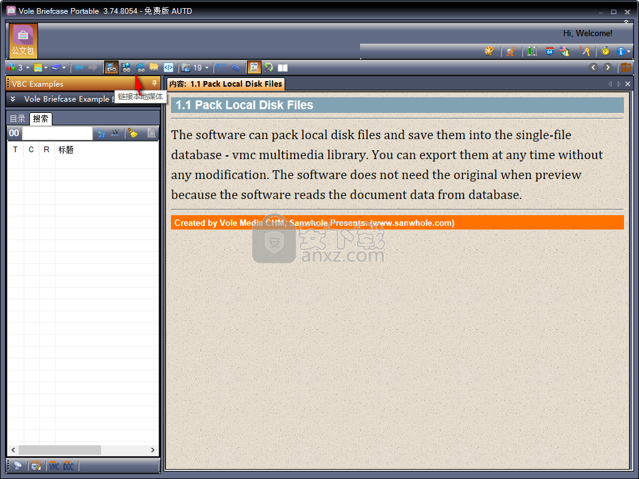Viewport: 639px width, 479px height.
Task: Click the blue info circle icon
Action: 621,51
